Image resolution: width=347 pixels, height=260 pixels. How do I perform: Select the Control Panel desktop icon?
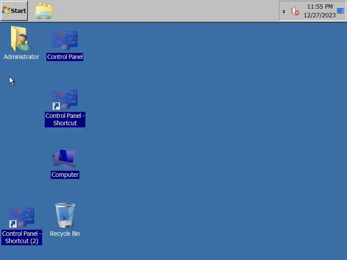pyautogui.click(x=65, y=40)
